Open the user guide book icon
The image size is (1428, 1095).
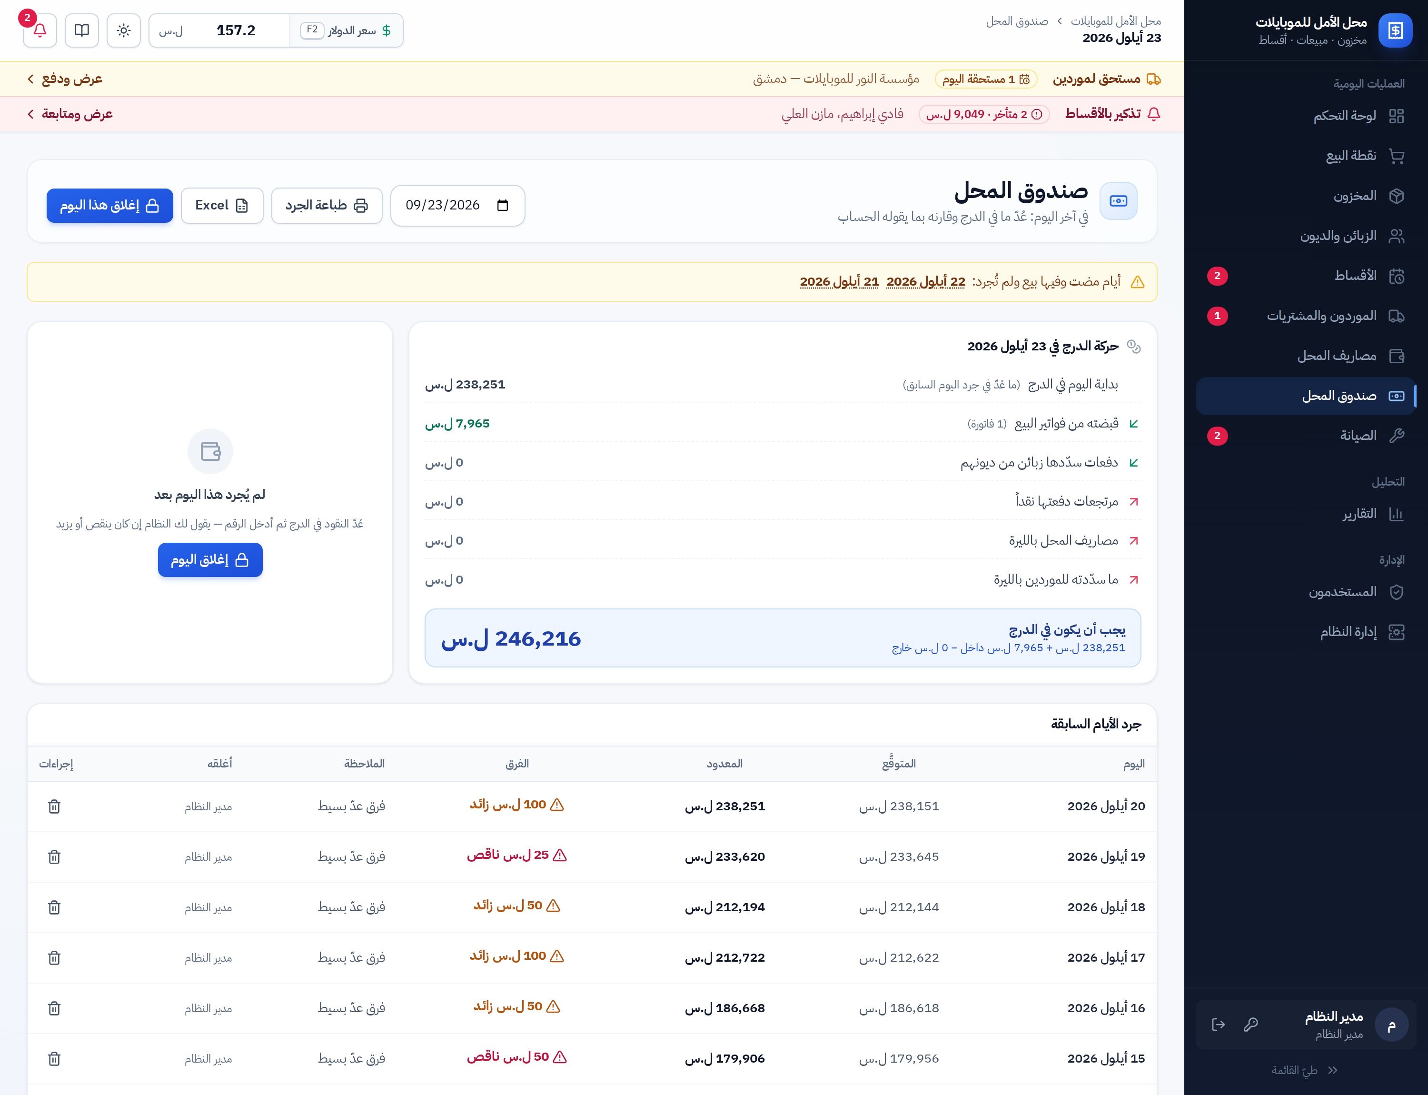[81, 30]
